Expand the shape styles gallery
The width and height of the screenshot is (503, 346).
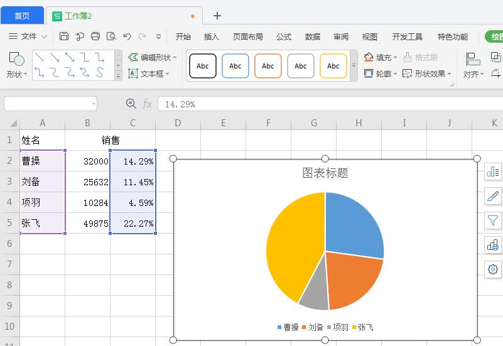point(354,65)
